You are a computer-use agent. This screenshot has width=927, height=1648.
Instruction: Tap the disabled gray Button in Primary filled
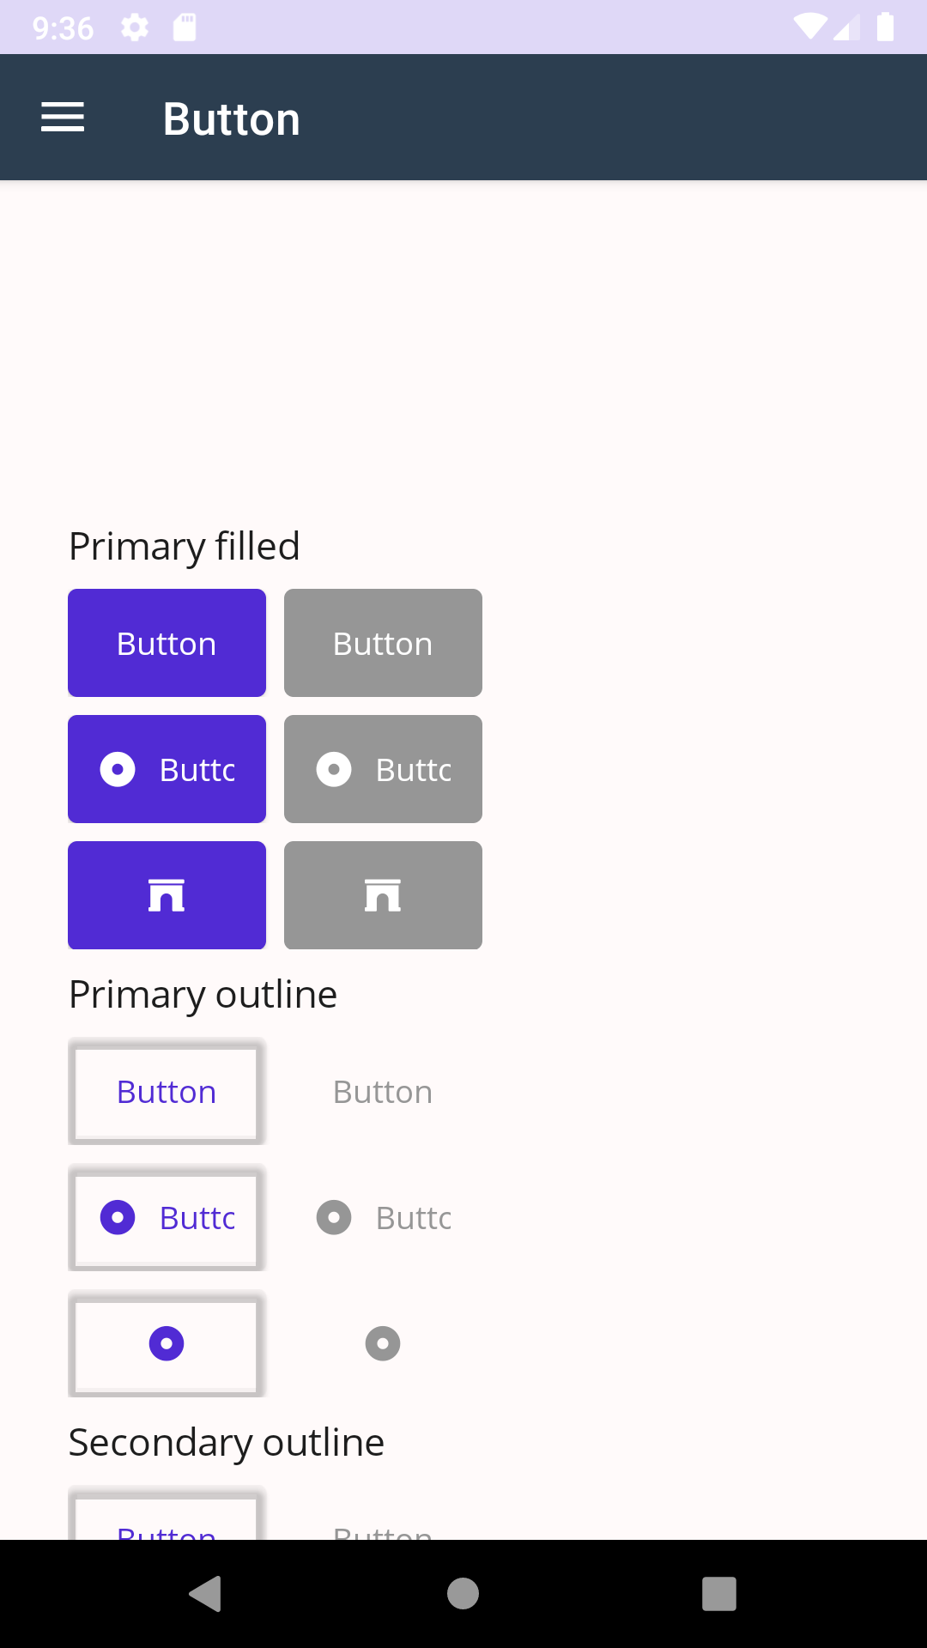(x=383, y=642)
